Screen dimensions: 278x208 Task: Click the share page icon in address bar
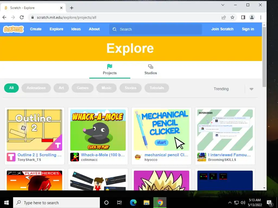click(x=224, y=17)
